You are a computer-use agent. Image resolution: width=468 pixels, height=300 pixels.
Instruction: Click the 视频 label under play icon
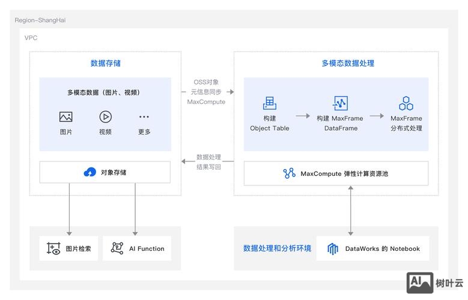coord(105,132)
